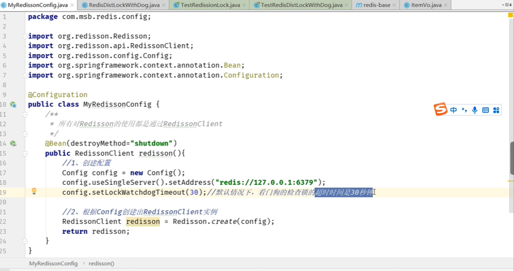Click the @Bean annotation on line 14

[x=56, y=143]
